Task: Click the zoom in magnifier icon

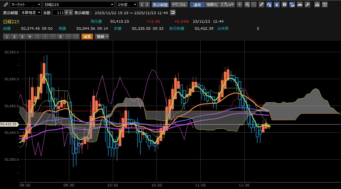Action: click(x=247, y=5)
